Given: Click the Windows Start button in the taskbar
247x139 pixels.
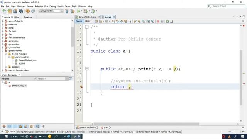Looking at the screenshot, I should click(242, 136).
